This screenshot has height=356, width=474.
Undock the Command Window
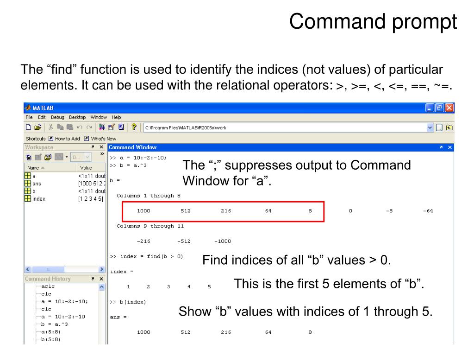pyautogui.click(x=441, y=147)
